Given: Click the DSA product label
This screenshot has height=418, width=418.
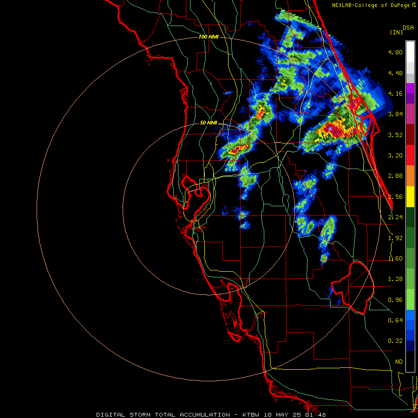Looking at the screenshot, I should 408,28.
